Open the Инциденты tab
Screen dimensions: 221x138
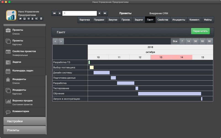(179, 20)
